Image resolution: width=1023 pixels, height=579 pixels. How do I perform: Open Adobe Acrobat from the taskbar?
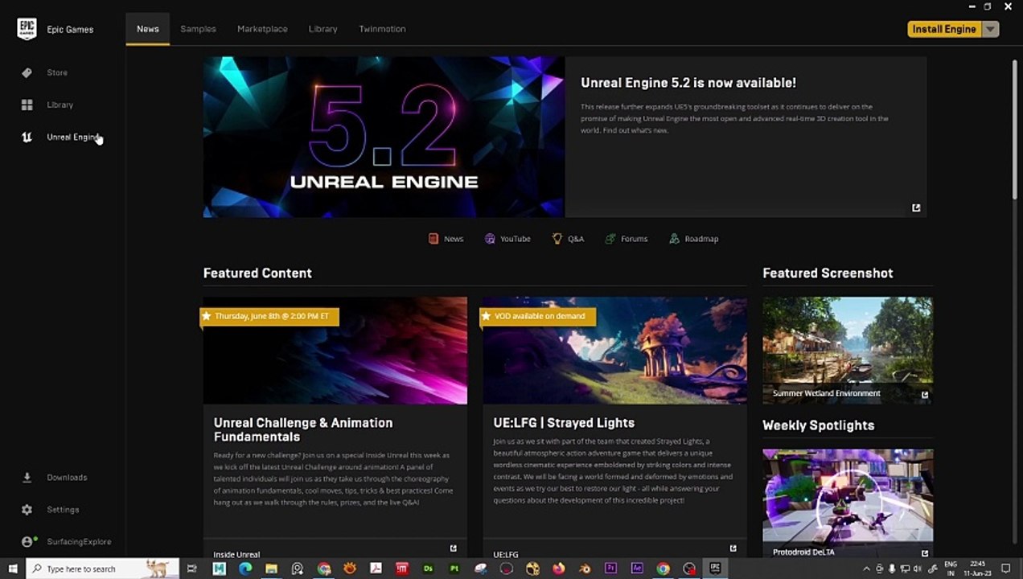pyautogui.click(x=376, y=569)
